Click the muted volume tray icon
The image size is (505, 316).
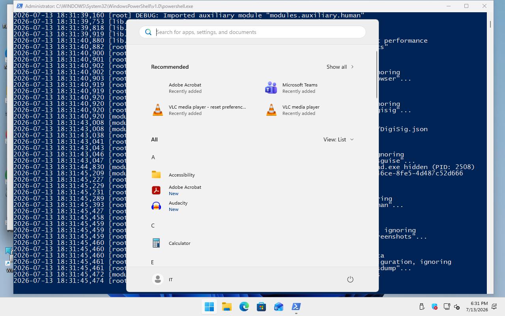pyautogui.click(x=457, y=307)
